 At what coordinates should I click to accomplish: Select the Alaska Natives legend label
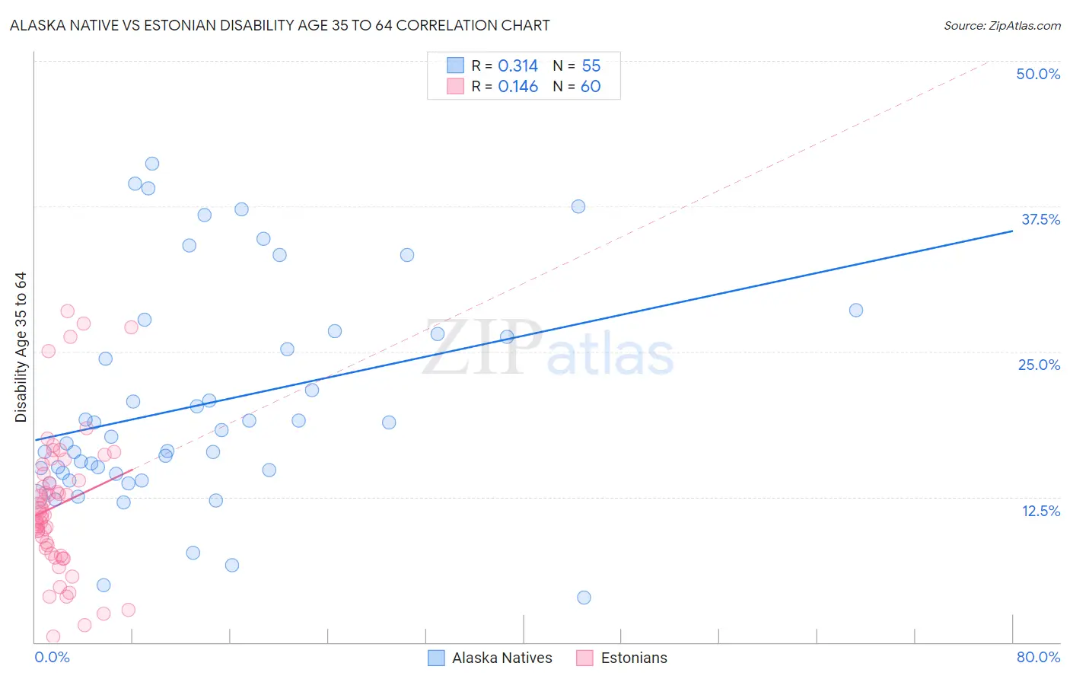502,658
